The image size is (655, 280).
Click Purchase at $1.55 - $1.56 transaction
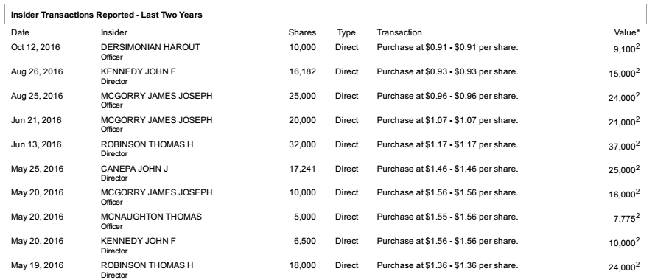click(x=447, y=217)
